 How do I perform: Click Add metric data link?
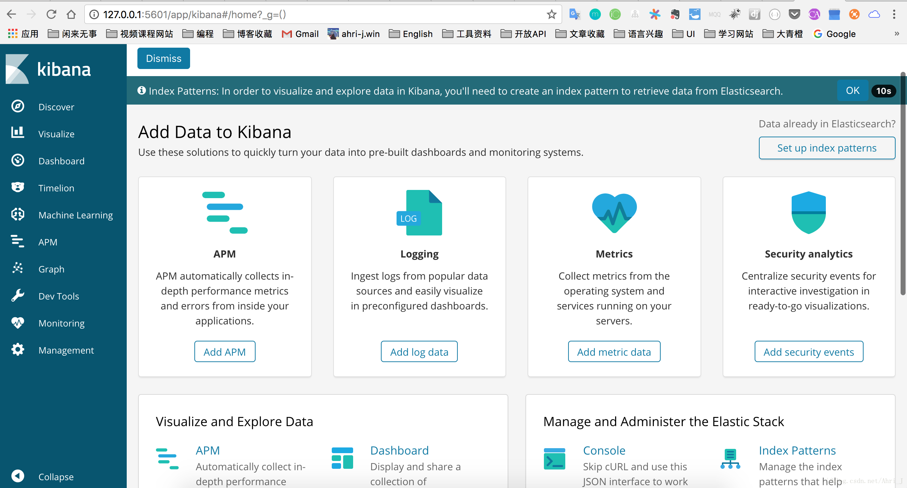[614, 351]
